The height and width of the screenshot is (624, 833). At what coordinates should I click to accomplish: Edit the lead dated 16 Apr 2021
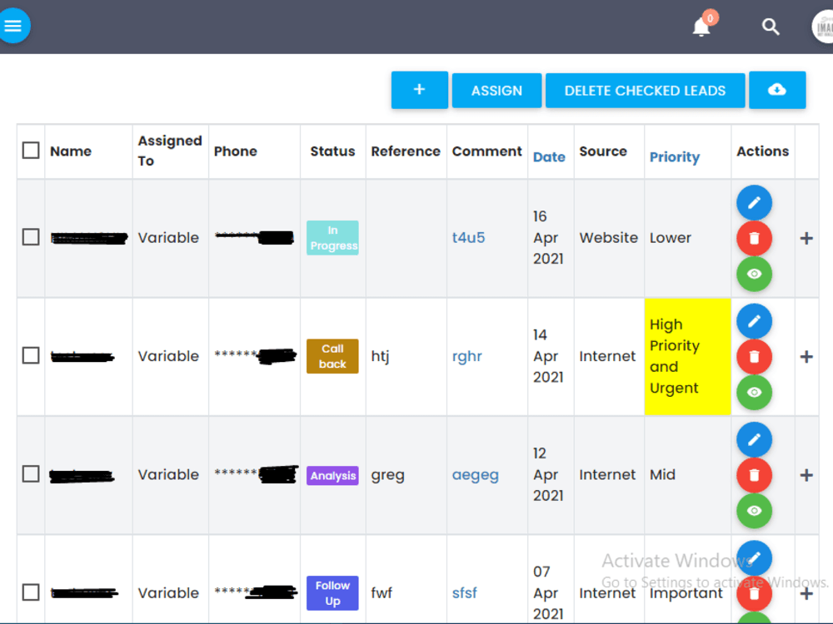point(754,202)
